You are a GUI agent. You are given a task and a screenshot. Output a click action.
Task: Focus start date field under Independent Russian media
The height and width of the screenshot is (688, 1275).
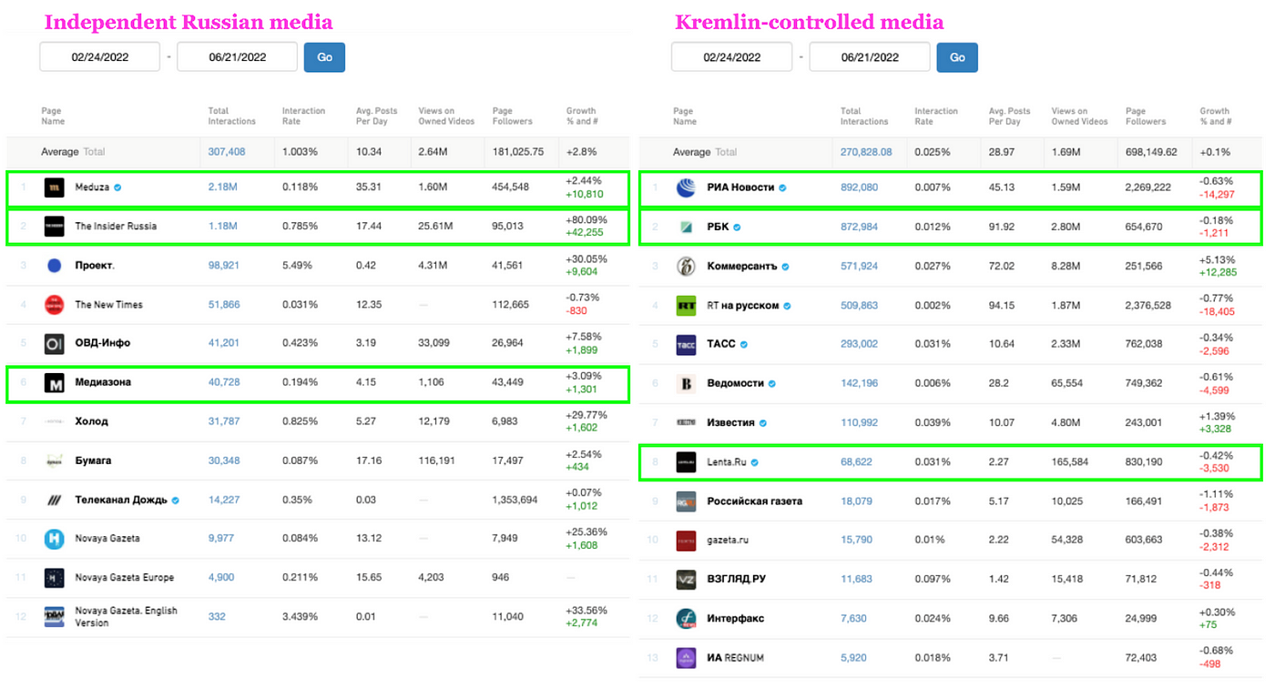pyautogui.click(x=100, y=56)
